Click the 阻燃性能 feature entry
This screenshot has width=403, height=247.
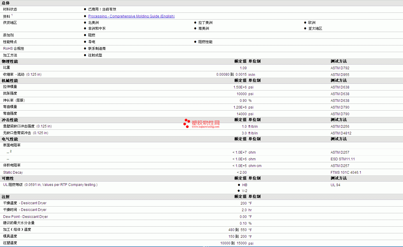point(206,42)
